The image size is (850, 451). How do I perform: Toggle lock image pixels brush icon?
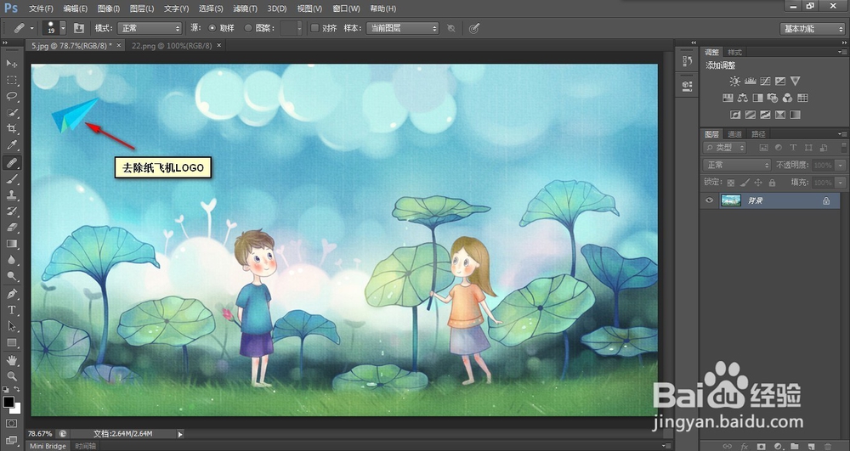tap(745, 183)
